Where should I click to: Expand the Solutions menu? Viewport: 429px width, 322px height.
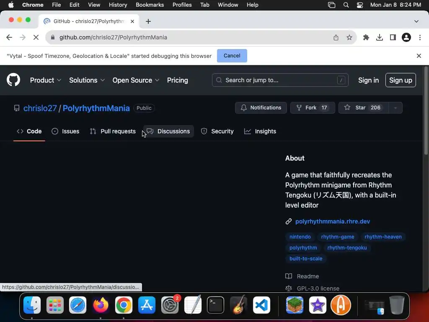click(87, 80)
